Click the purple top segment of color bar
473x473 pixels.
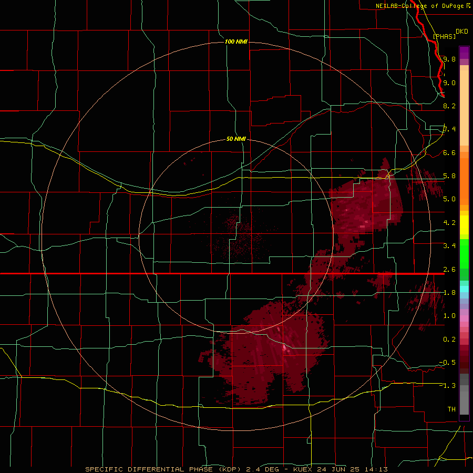(464, 53)
